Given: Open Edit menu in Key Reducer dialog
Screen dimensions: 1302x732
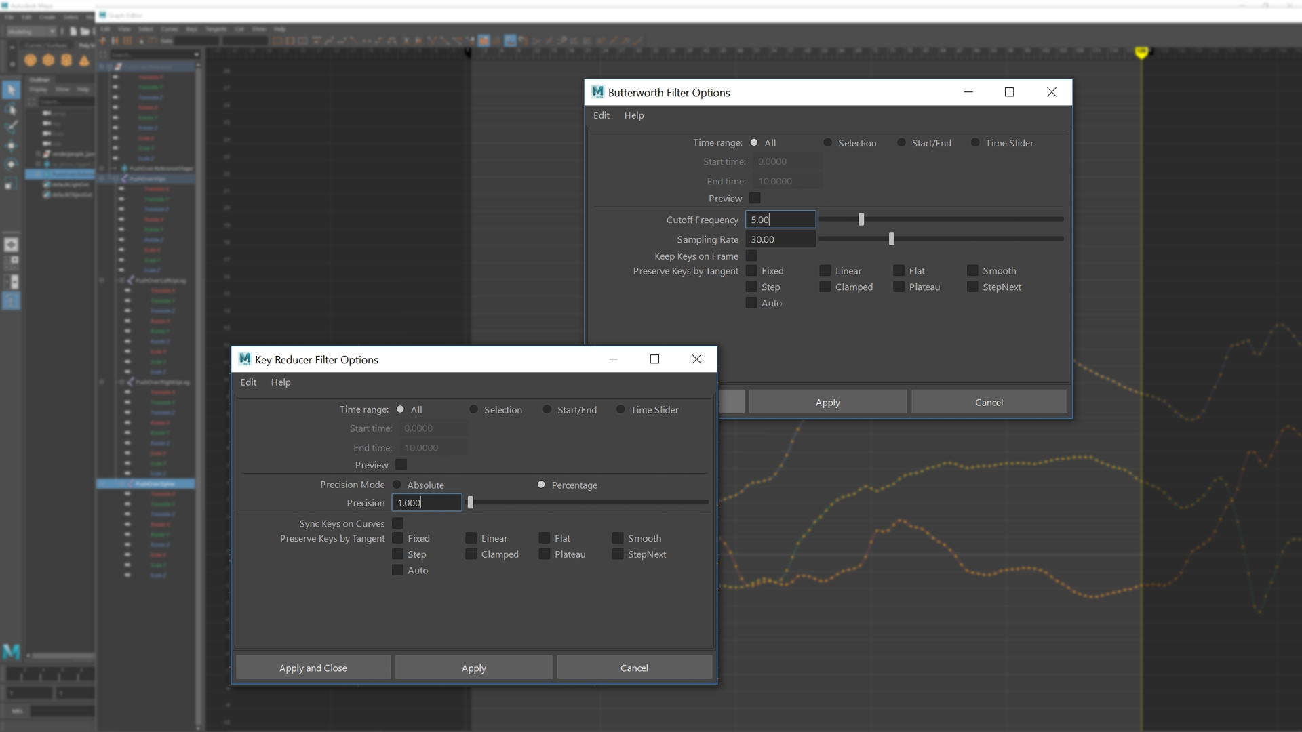Looking at the screenshot, I should tap(248, 382).
